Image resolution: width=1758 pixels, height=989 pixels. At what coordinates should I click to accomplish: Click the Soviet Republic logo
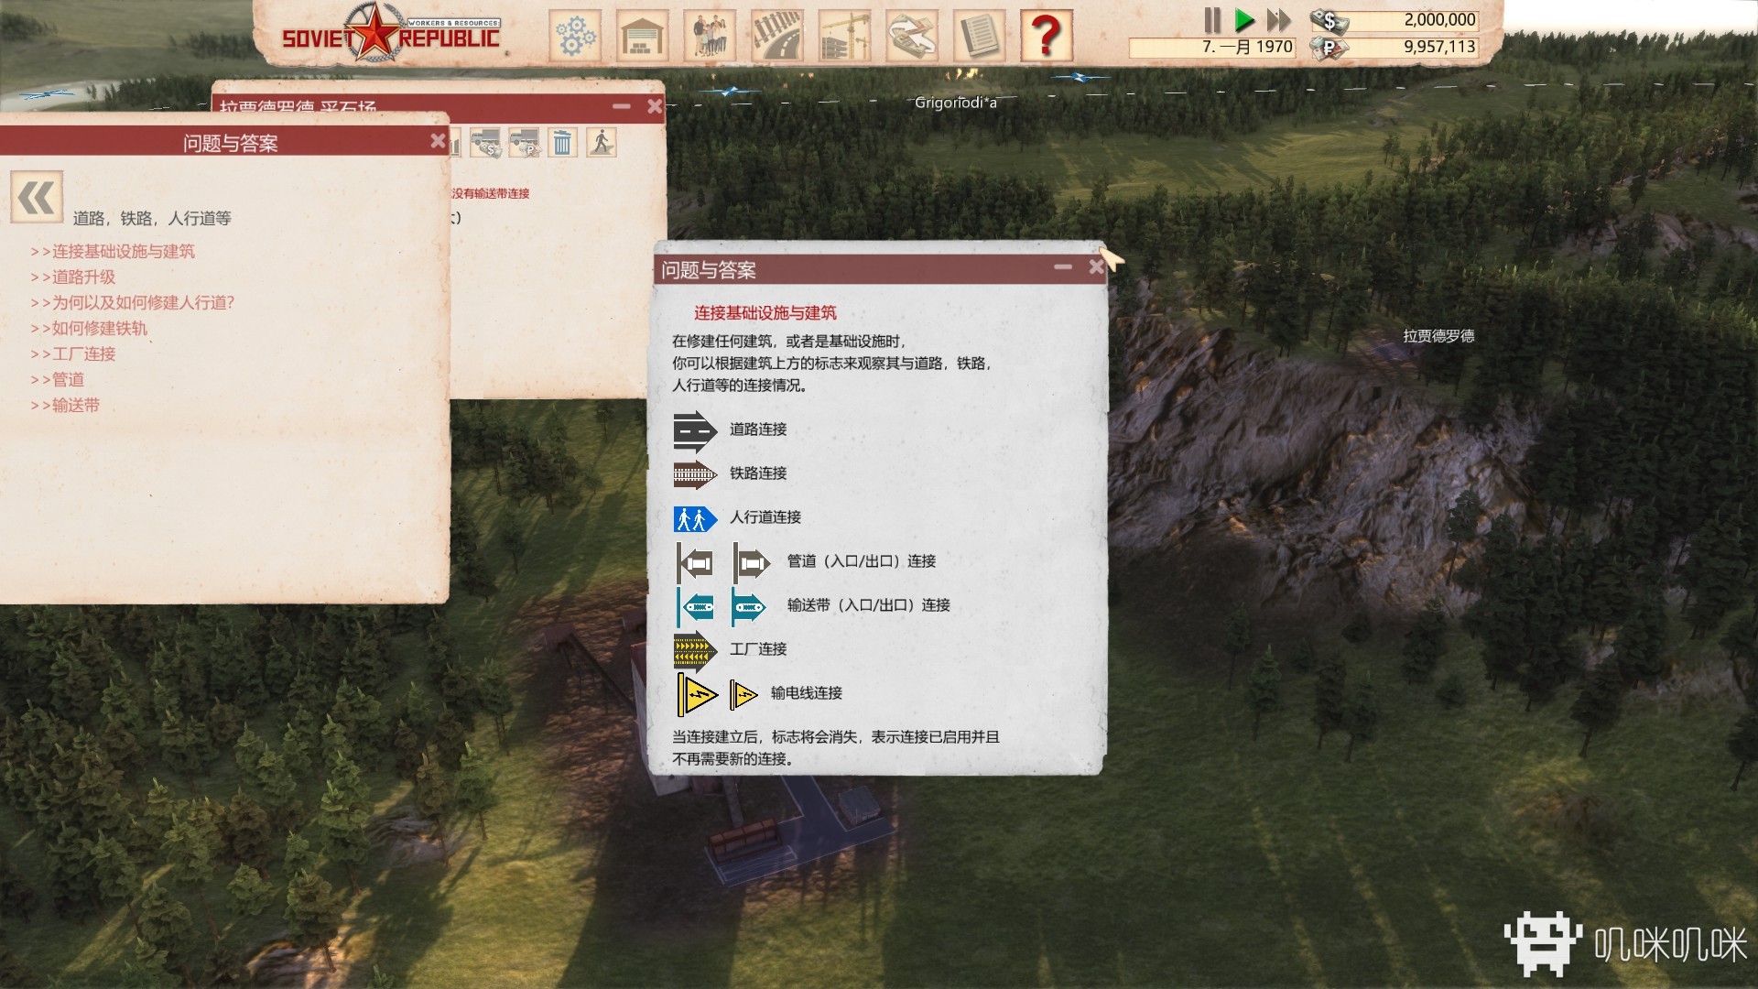pos(391,35)
